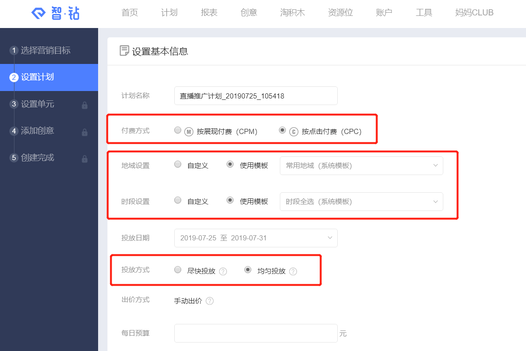This screenshot has height=351, width=526.
Task: Go to step 1 选择营销目标
Action: (45, 50)
